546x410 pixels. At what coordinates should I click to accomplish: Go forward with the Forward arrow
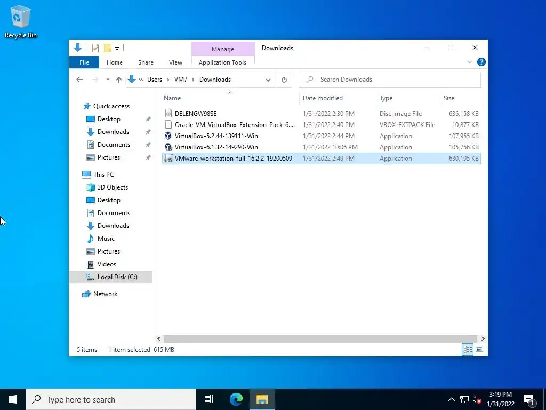click(95, 80)
